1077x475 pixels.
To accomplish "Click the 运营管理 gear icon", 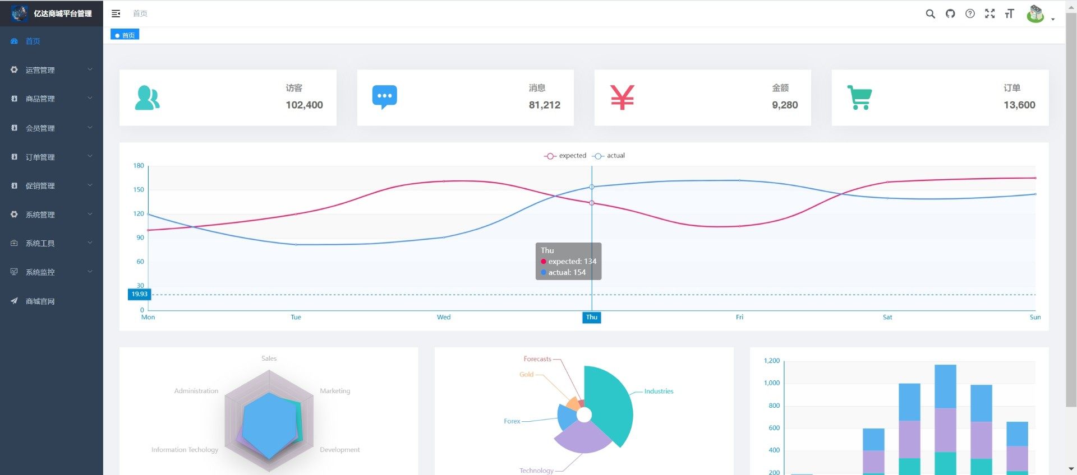I will pyautogui.click(x=14, y=69).
